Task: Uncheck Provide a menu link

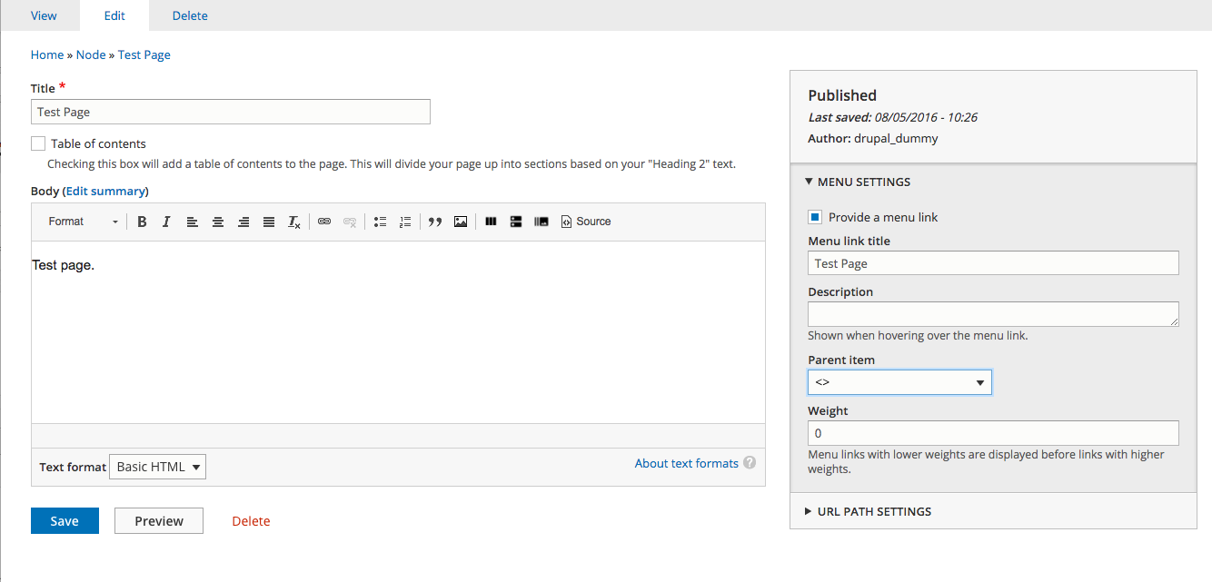Action: 814,216
